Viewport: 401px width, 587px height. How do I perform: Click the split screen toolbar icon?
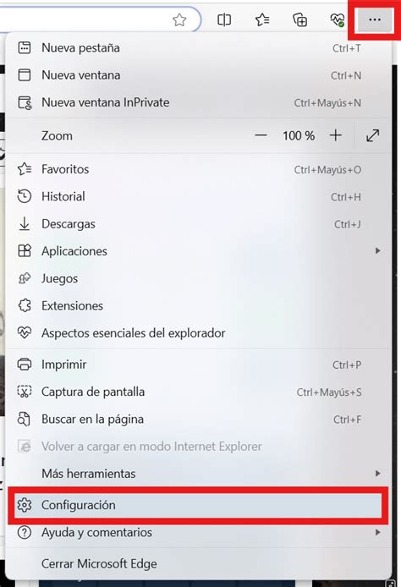pyautogui.click(x=224, y=19)
